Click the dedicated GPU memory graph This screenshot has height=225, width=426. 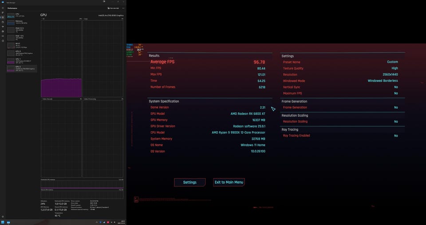click(82, 185)
